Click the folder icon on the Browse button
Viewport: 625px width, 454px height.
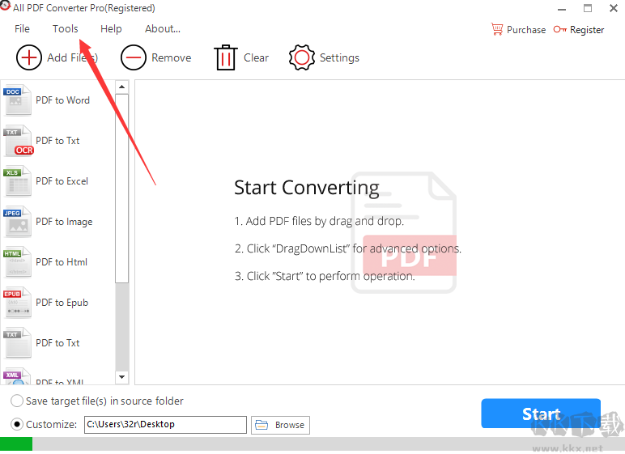coord(261,425)
